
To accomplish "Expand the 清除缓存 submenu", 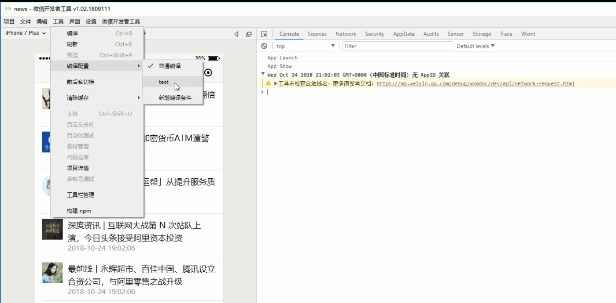I will click(x=97, y=98).
